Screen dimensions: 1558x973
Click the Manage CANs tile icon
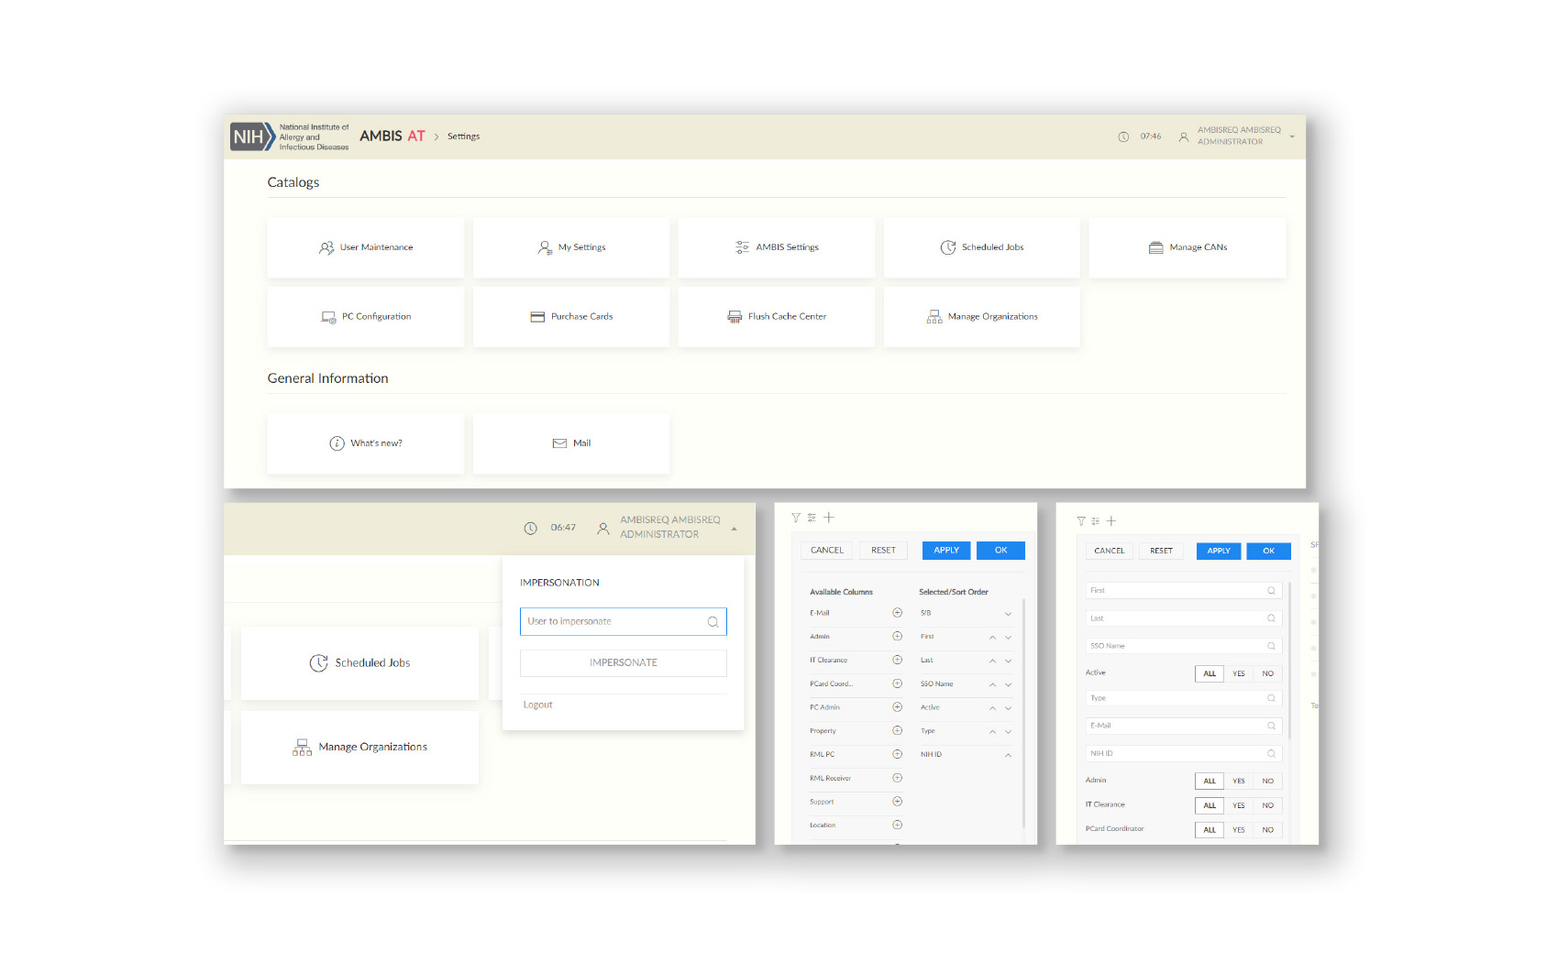[1155, 247]
